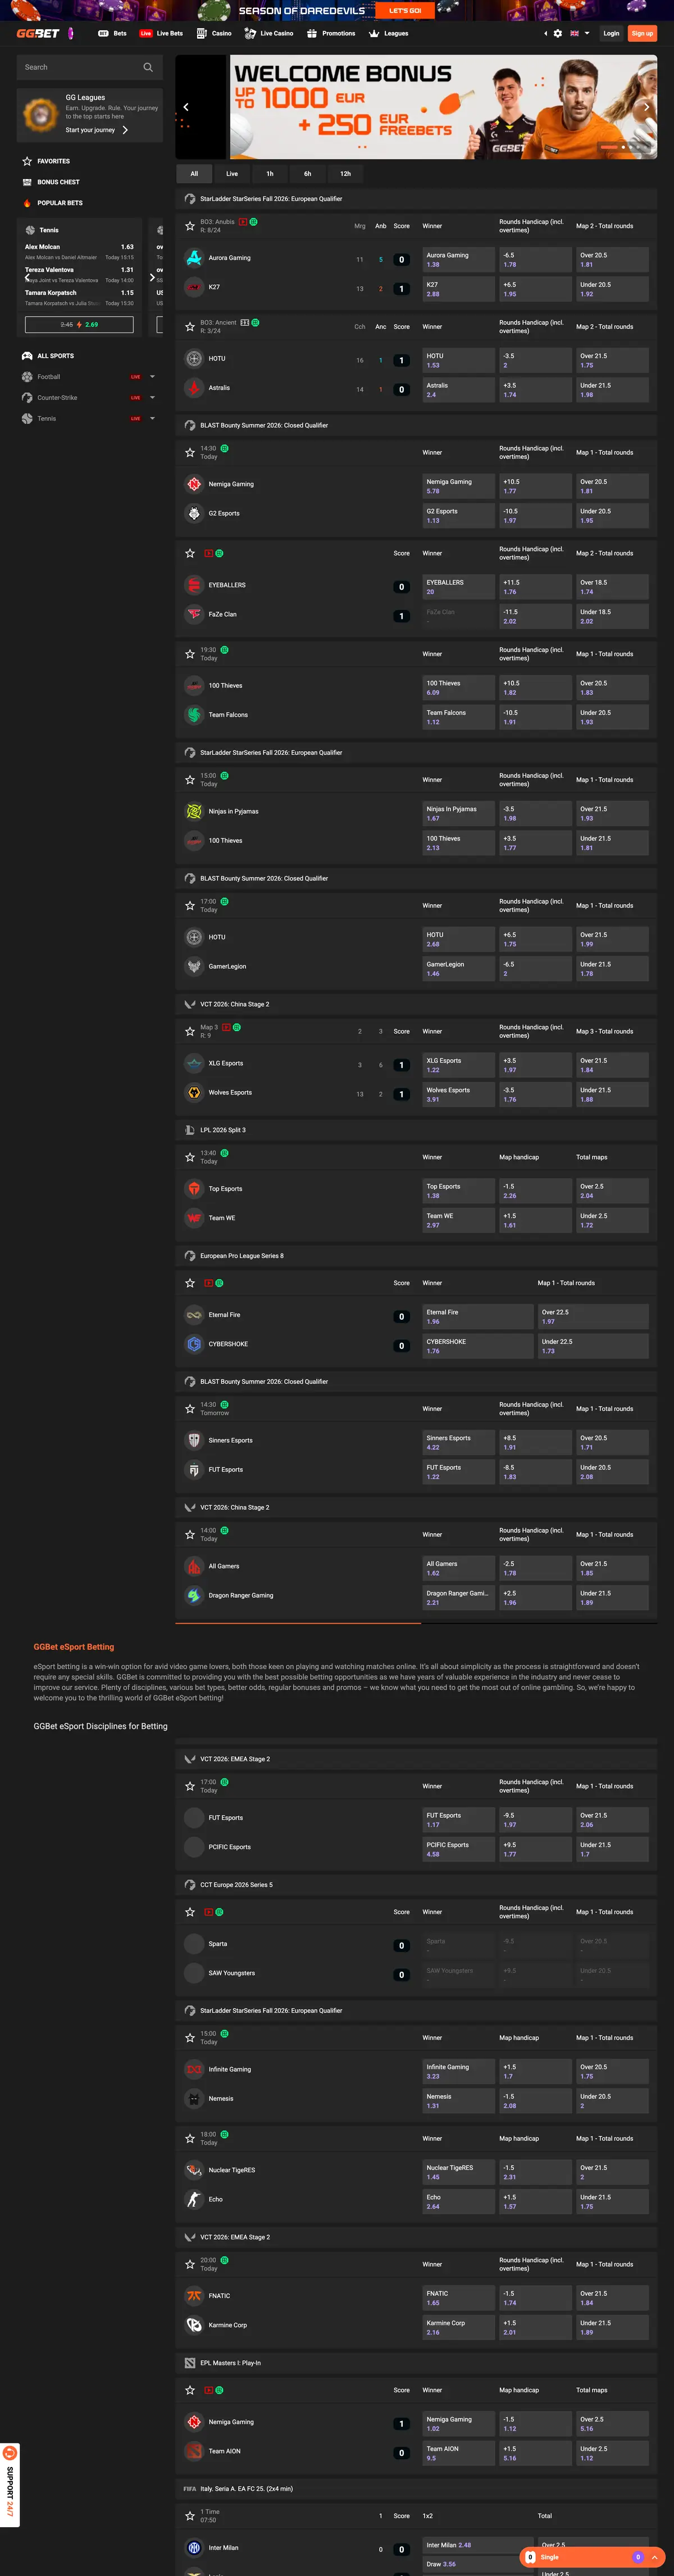Select the 1h time filter tab
Viewport: 674px width, 2576px height.
click(270, 174)
